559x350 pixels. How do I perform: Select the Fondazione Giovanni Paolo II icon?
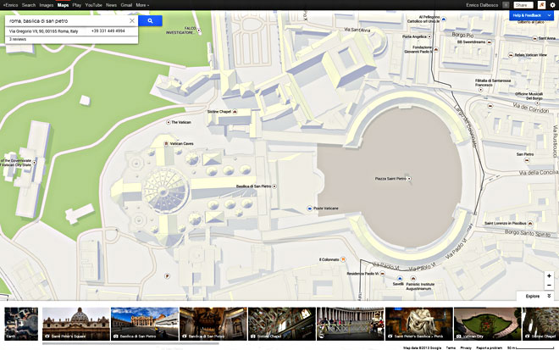tap(435, 50)
